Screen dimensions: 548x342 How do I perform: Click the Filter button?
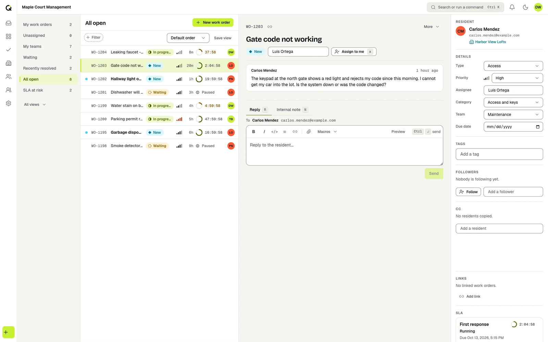[x=94, y=38]
